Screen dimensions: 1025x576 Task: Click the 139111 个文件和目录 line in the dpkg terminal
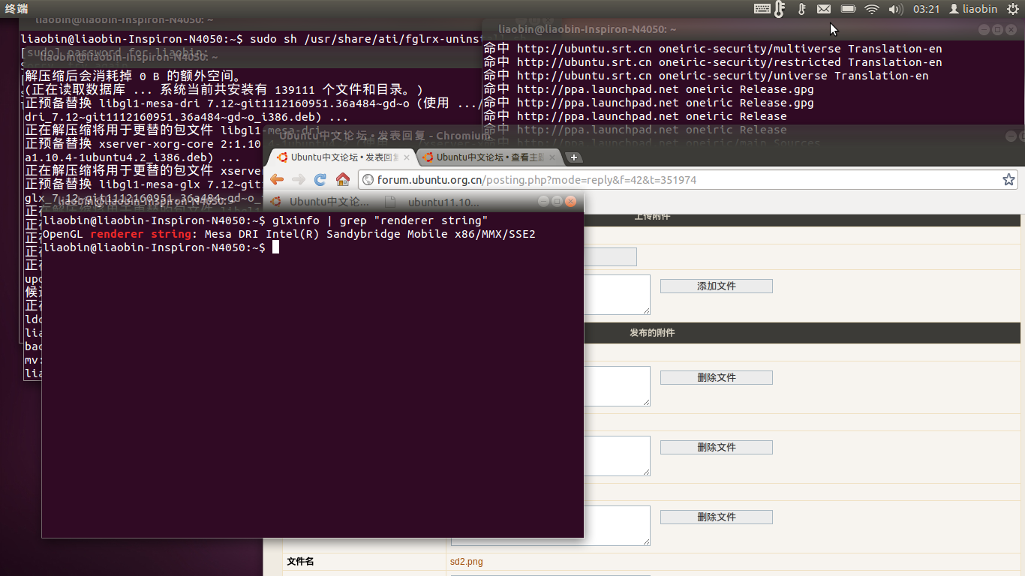pyautogui.click(x=224, y=90)
